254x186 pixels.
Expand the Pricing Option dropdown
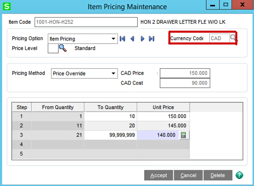tap(113, 39)
